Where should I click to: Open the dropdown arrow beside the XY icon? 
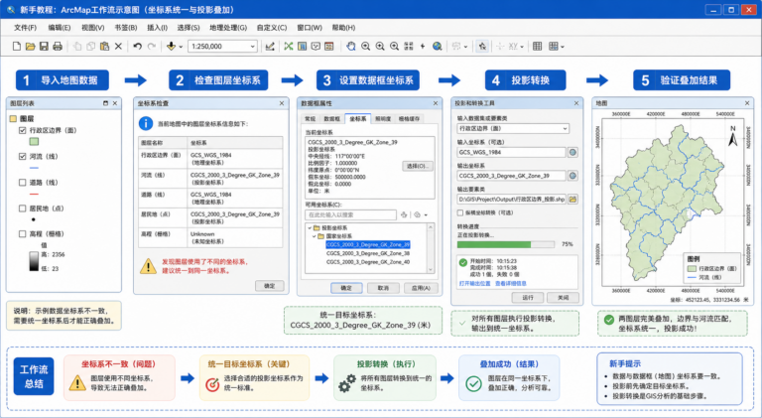(522, 47)
